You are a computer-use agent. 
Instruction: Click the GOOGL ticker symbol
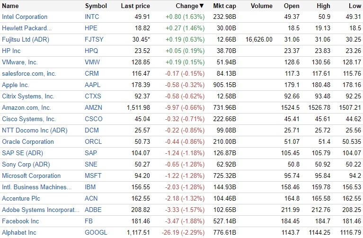[x=96, y=233]
